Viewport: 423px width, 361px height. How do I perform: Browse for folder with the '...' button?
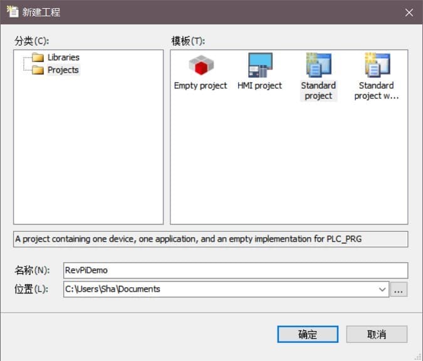click(399, 289)
